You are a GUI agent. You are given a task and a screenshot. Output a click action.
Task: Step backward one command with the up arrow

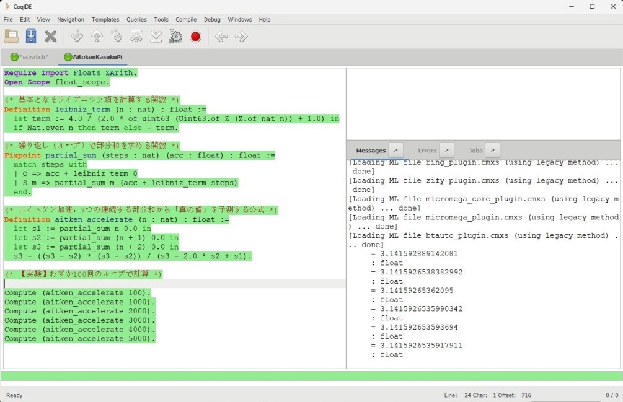(x=97, y=37)
